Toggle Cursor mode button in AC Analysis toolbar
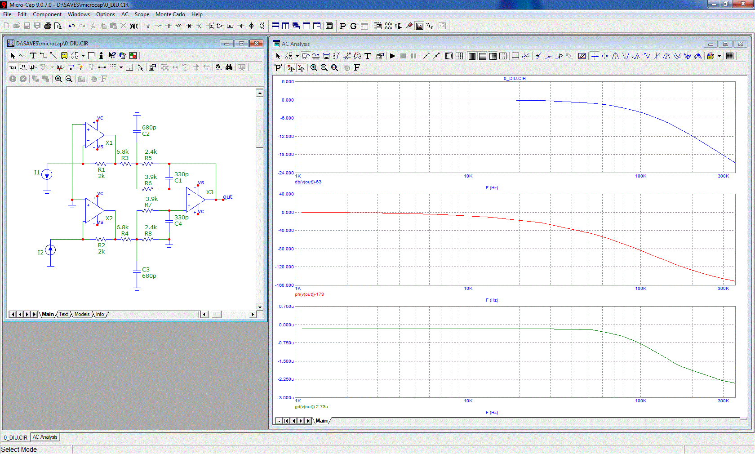Image resolution: width=755 pixels, height=454 pixels. pos(306,56)
